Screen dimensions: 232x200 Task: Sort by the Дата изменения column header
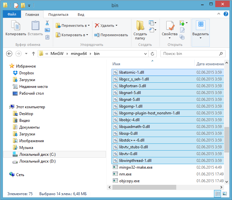pos(209,64)
